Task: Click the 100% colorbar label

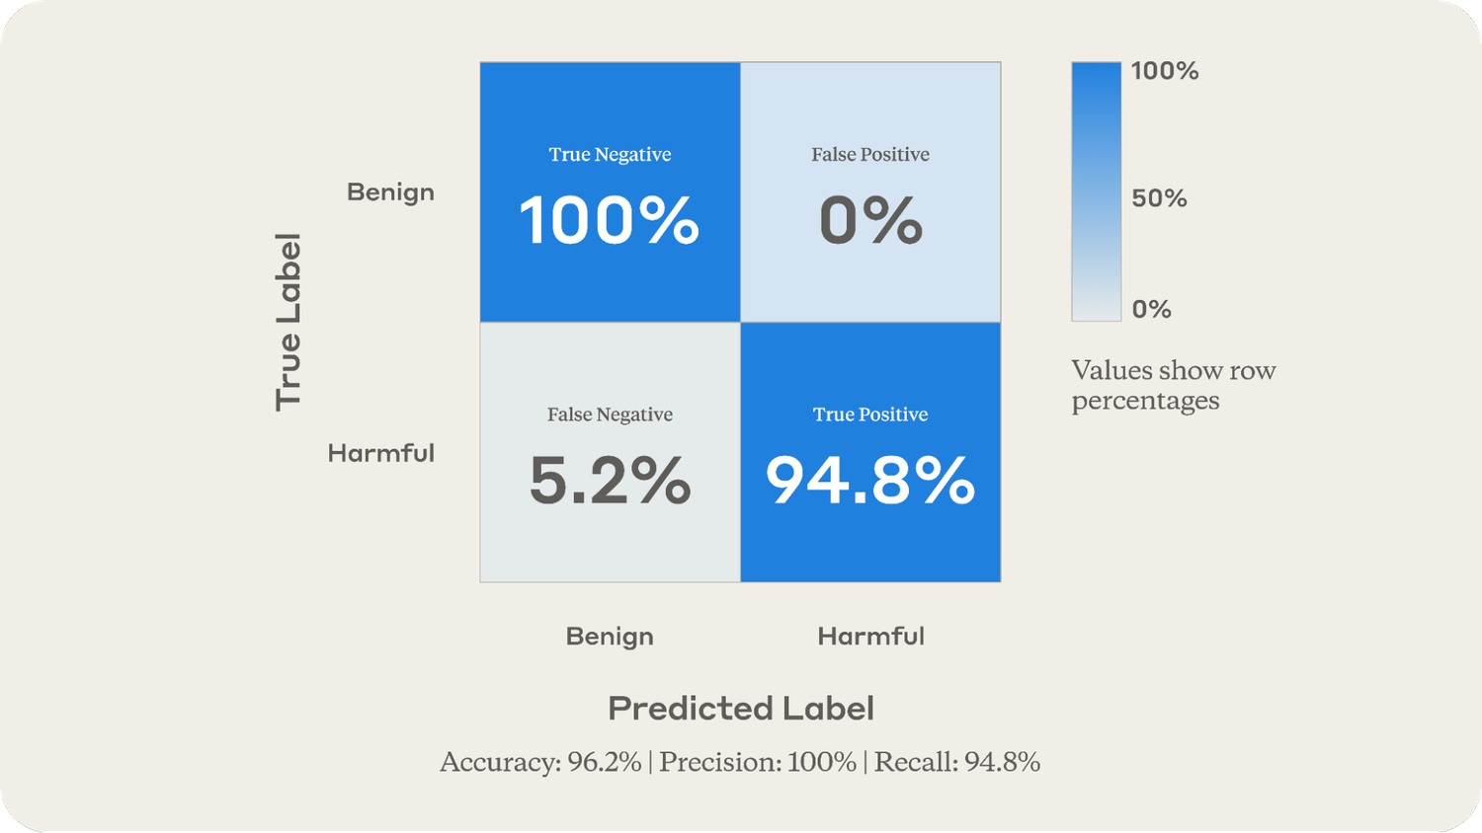Action: click(1164, 71)
